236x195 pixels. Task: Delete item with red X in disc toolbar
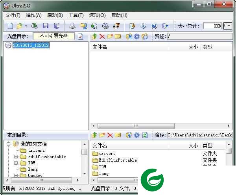tap(102, 37)
